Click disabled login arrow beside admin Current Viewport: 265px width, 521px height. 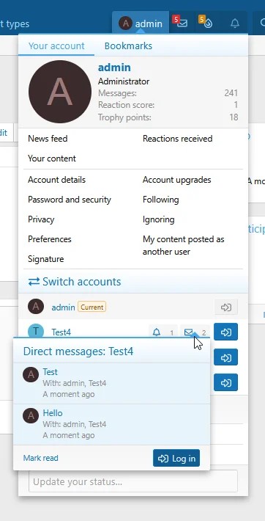226,307
